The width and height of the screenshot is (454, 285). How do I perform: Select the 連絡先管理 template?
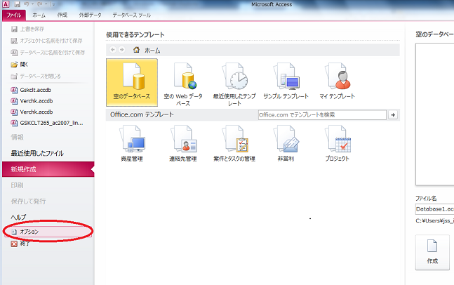pos(183,143)
